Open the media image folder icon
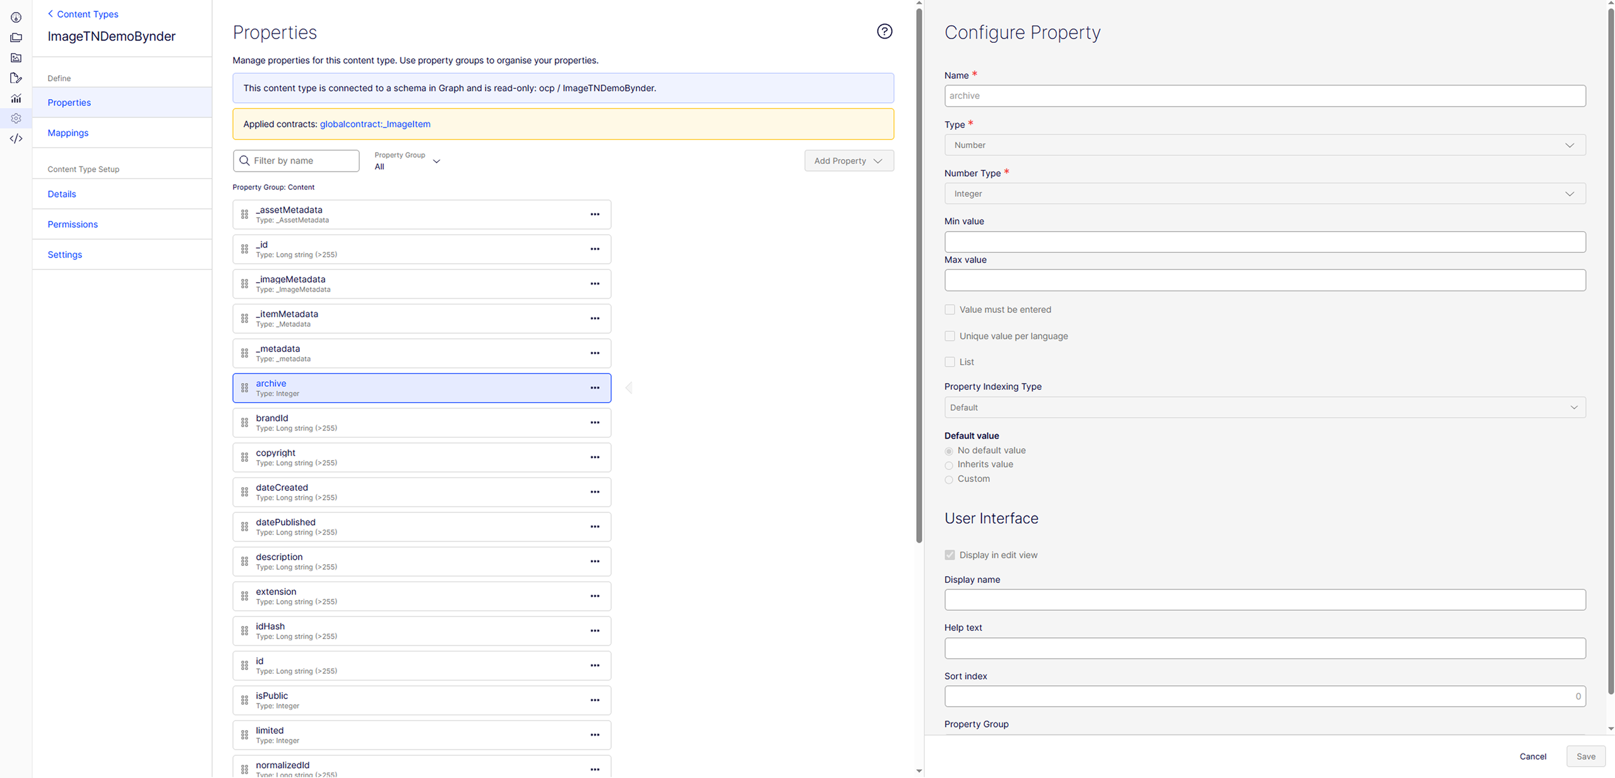This screenshot has height=778, width=1615. click(16, 58)
